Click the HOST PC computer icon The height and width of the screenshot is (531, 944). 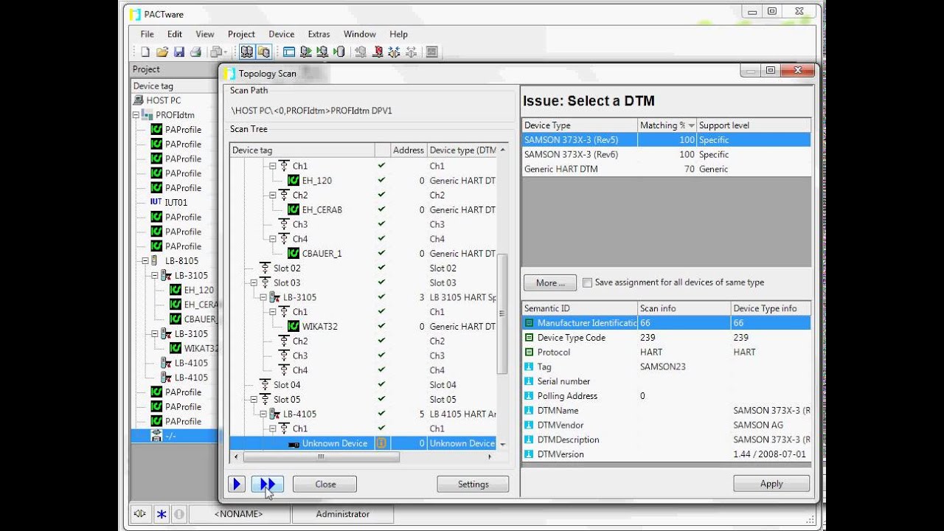click(139, 100)
